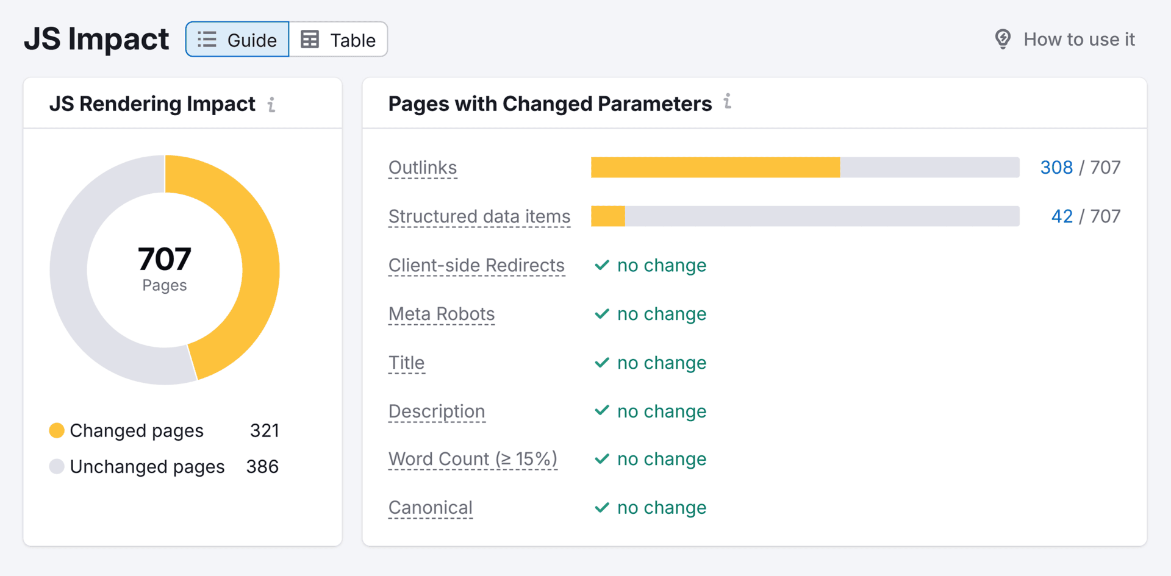Click the Meta Robots parameter label
The width and height of the screenshot is (1171, 576).
pyautogui.click(x=441, y=314)
